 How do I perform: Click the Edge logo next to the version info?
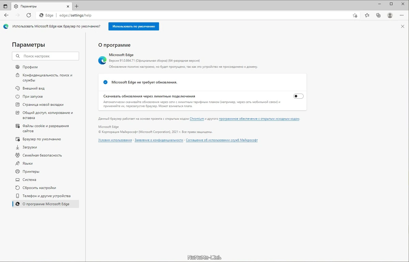102,61
